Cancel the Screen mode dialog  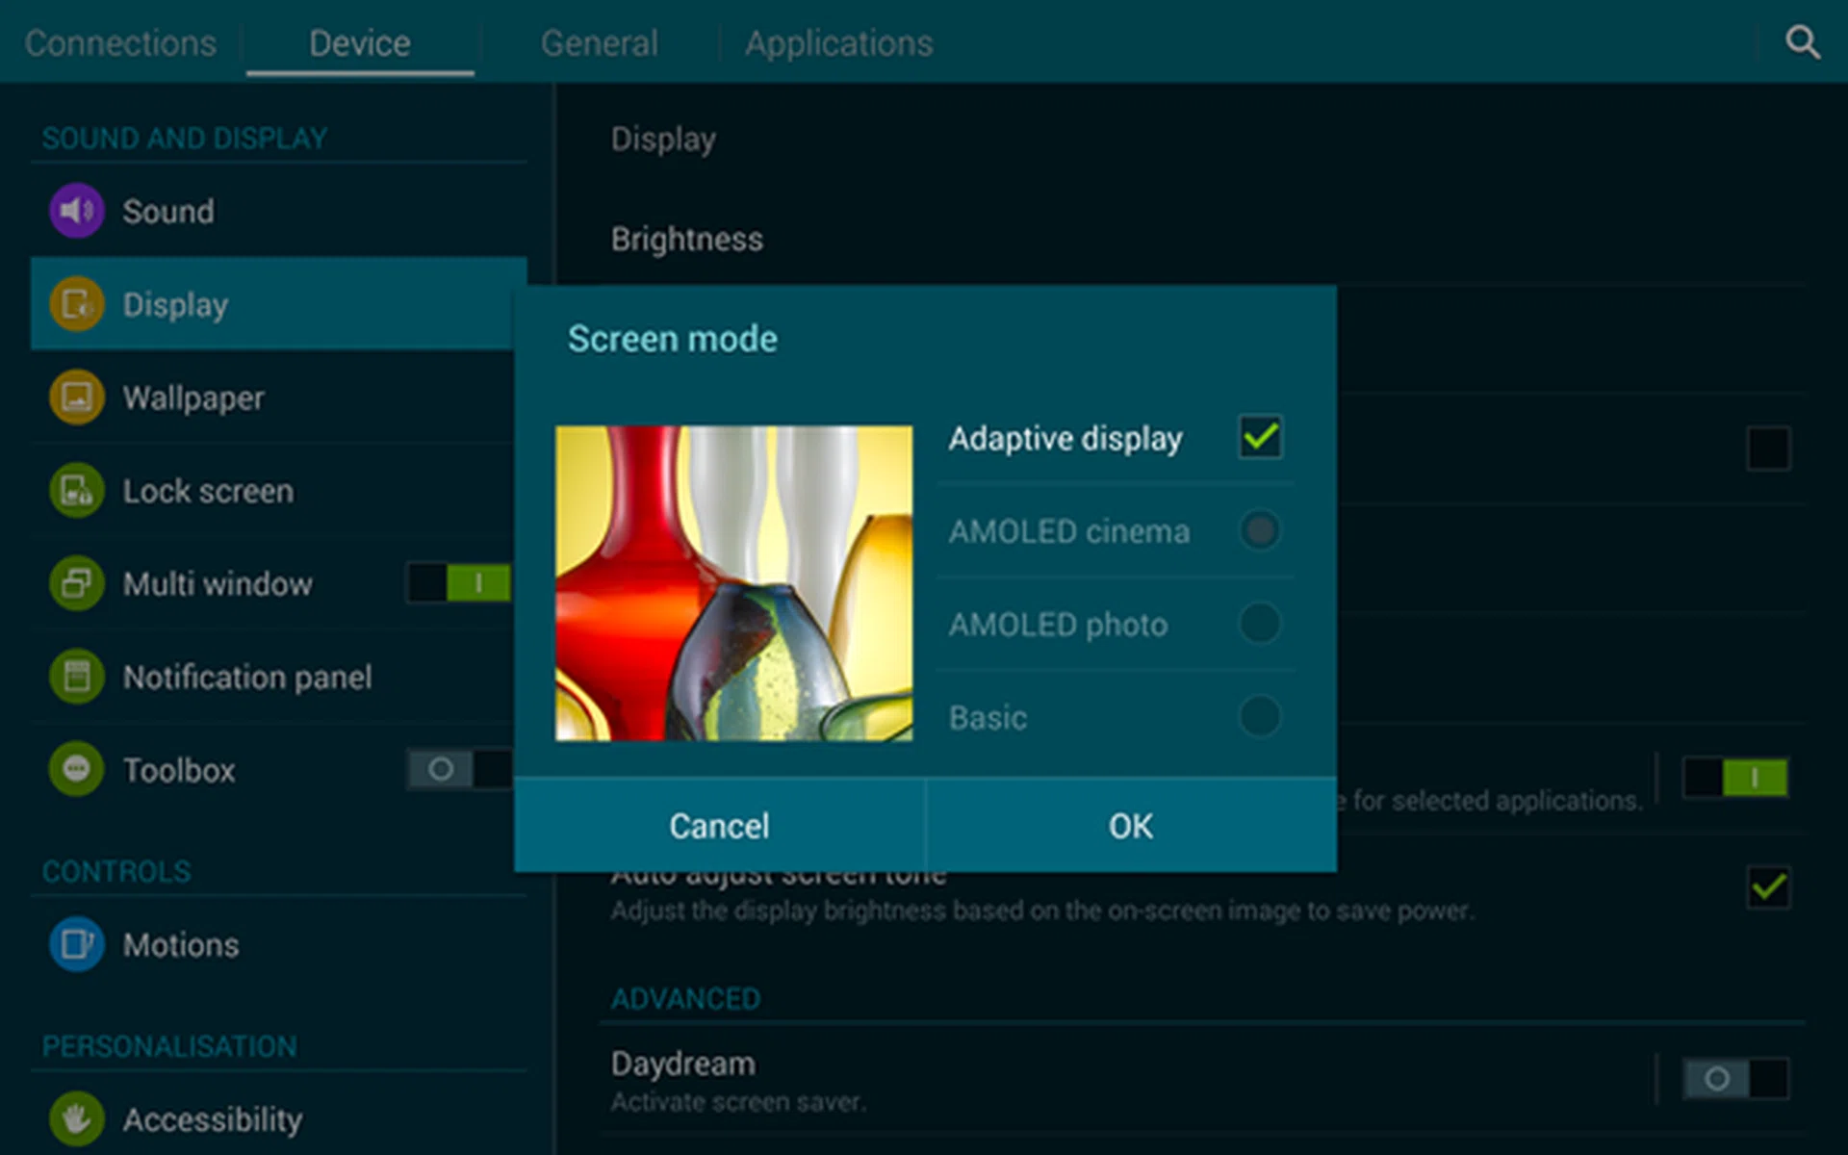(718, 825)
